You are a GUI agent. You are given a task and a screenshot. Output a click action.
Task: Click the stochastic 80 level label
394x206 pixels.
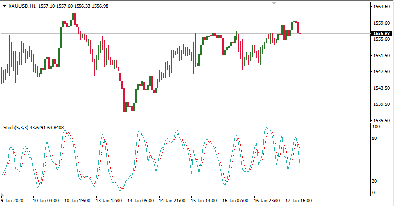click(x=374, y=138)
